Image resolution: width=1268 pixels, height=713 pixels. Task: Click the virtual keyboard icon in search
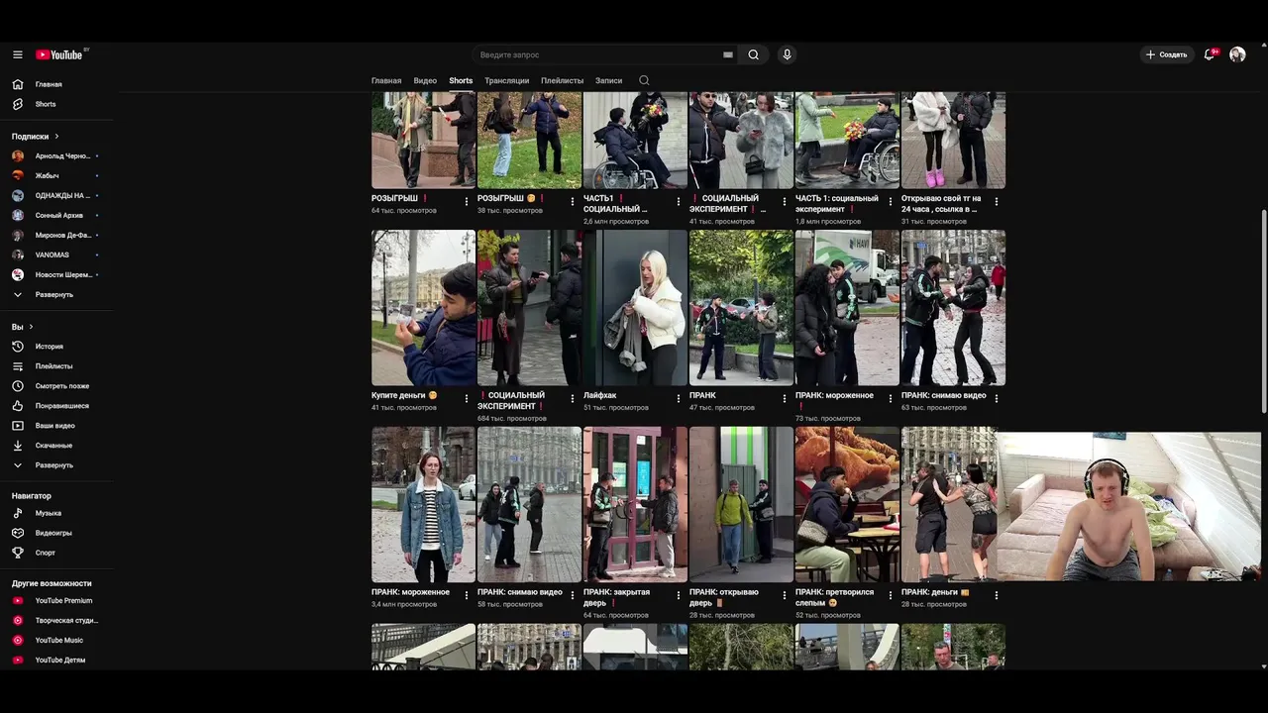(x=728, y=54)
